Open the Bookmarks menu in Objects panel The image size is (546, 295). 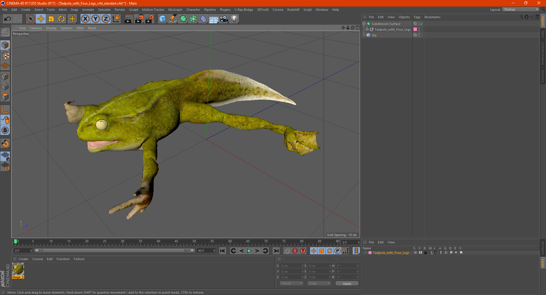(432, 17)
